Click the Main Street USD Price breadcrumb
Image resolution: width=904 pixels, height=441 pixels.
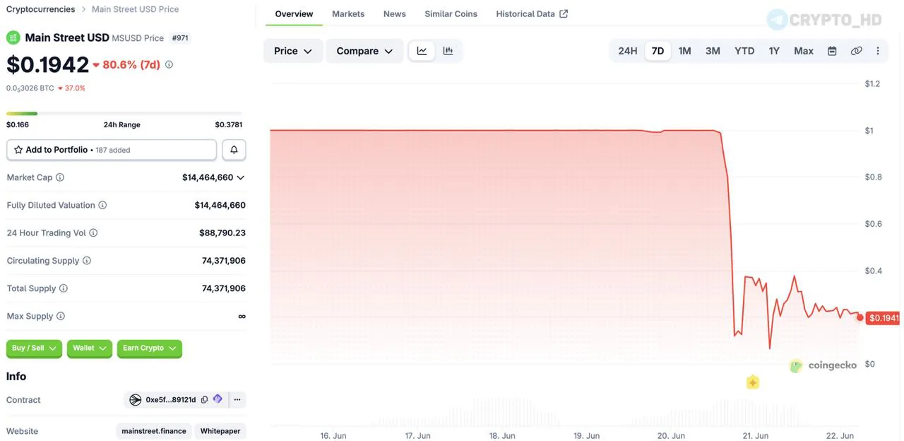pos(135,9)
